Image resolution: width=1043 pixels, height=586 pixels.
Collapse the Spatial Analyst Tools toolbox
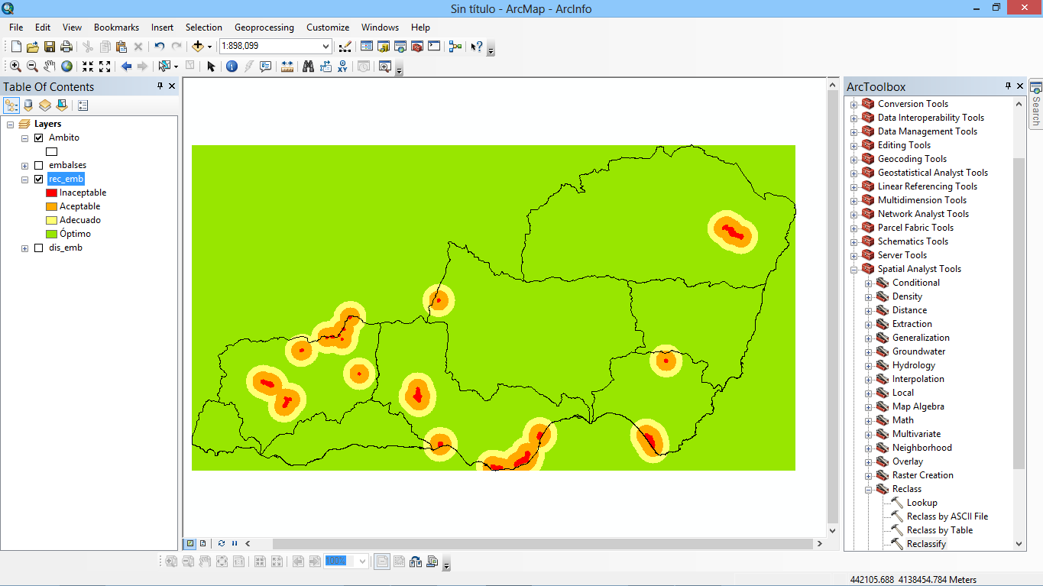854,269
